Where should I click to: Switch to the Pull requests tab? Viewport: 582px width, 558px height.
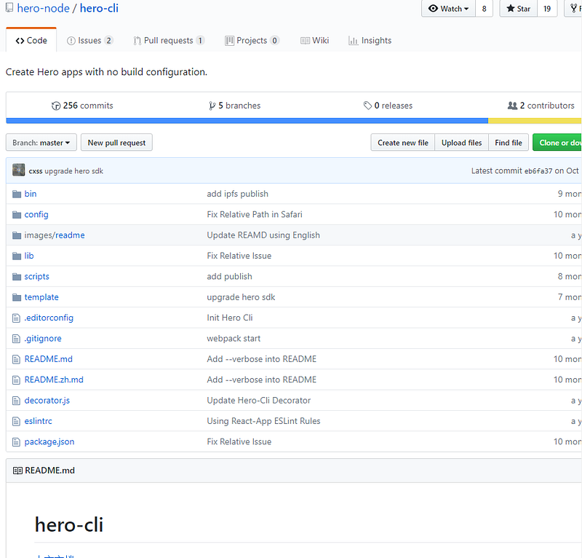point(169,41)
